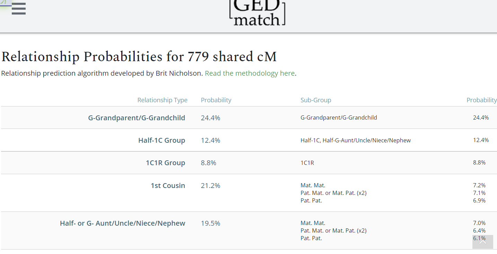Click the Relationship Type column header
Viewport: 497px width, 254px height.
coord(162,100)
